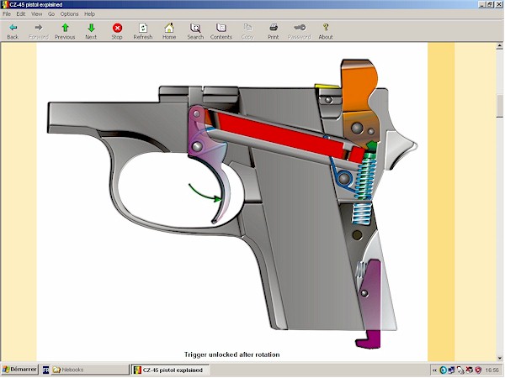Open the About dialog via the question mark
This screenshot has width=505, height=378.
pos(326,31)
